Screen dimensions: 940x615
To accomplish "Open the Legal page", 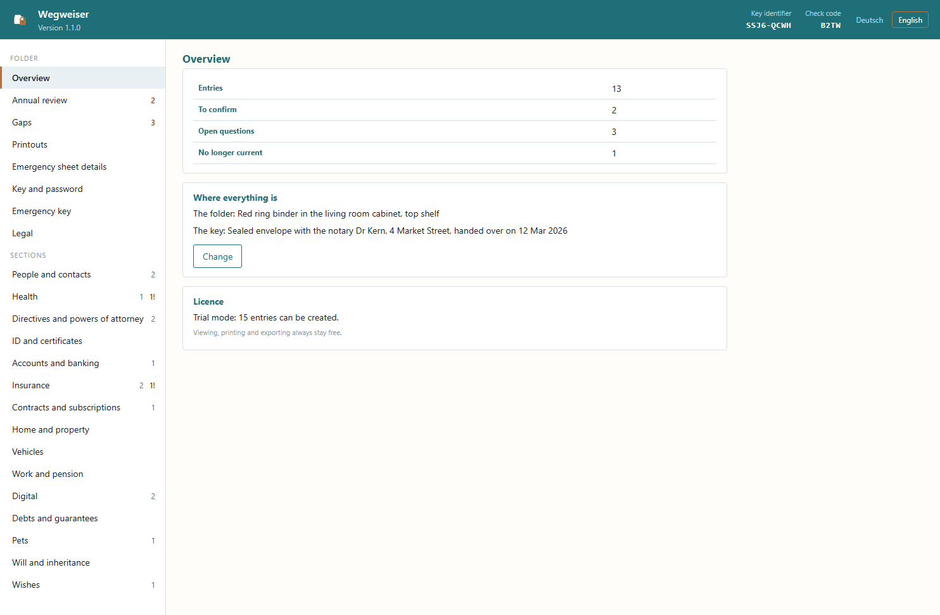I will pyautogui.click(x=82, y=233).
